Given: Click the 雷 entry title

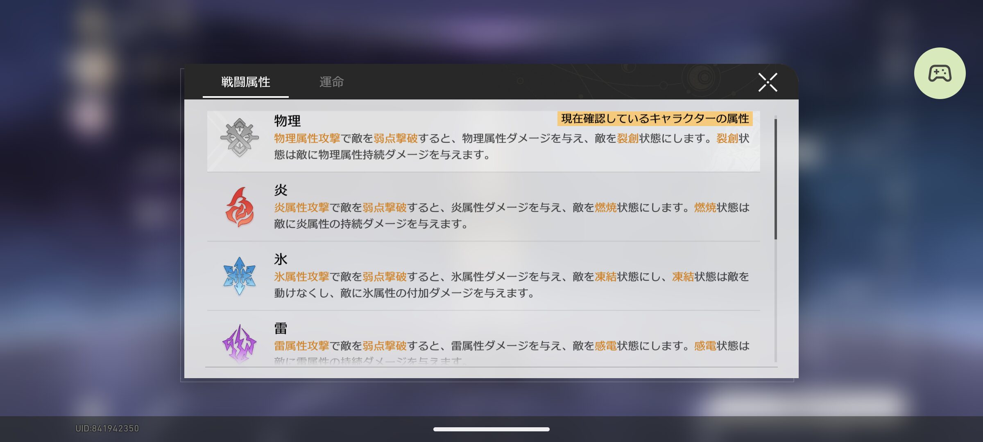Looking at the screenshot, I should point(281,328).
